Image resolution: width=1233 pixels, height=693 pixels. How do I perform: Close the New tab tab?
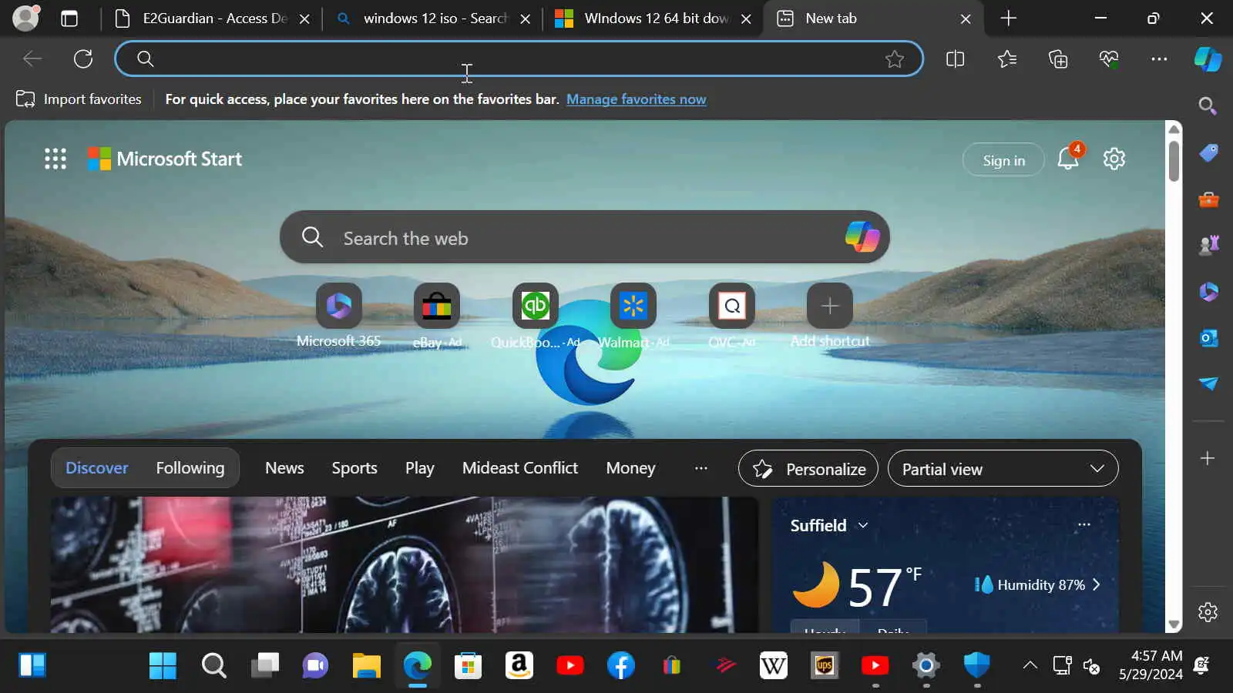[x=966, y=19]
